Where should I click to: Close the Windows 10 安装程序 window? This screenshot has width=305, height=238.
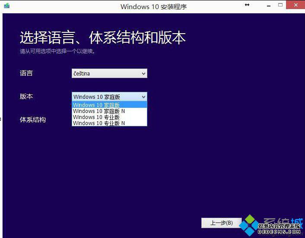(x=295, y=5)
